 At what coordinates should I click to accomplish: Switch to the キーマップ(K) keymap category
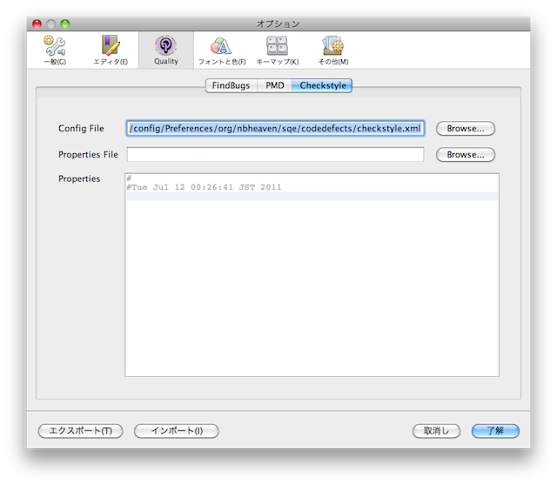pos(277,50)
